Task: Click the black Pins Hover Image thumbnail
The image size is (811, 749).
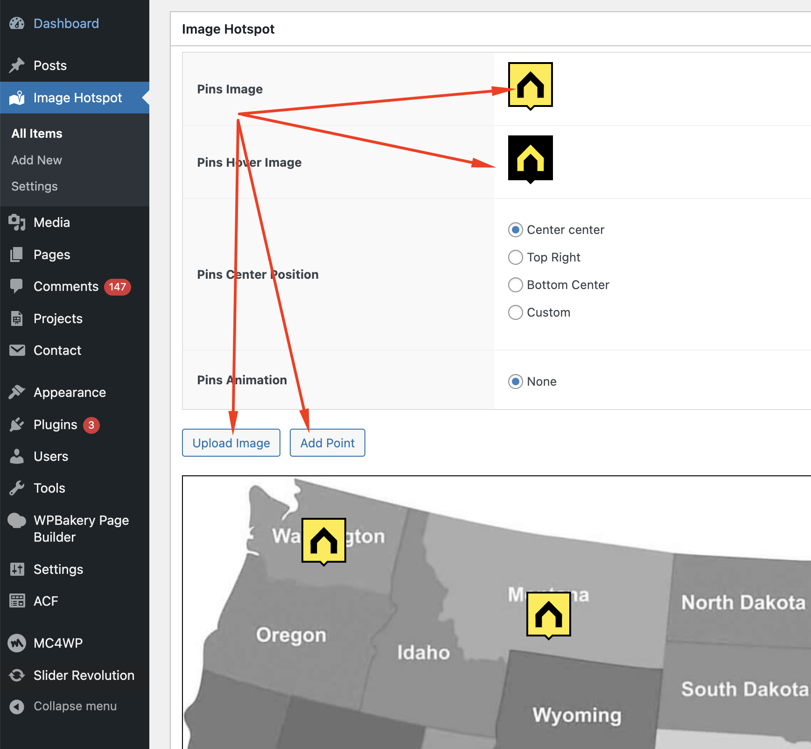Action: (531, 159)
